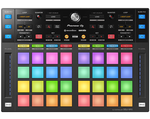Toggle the INT button for Deck 4
The image size is (150, 119).
coord(83,37)
